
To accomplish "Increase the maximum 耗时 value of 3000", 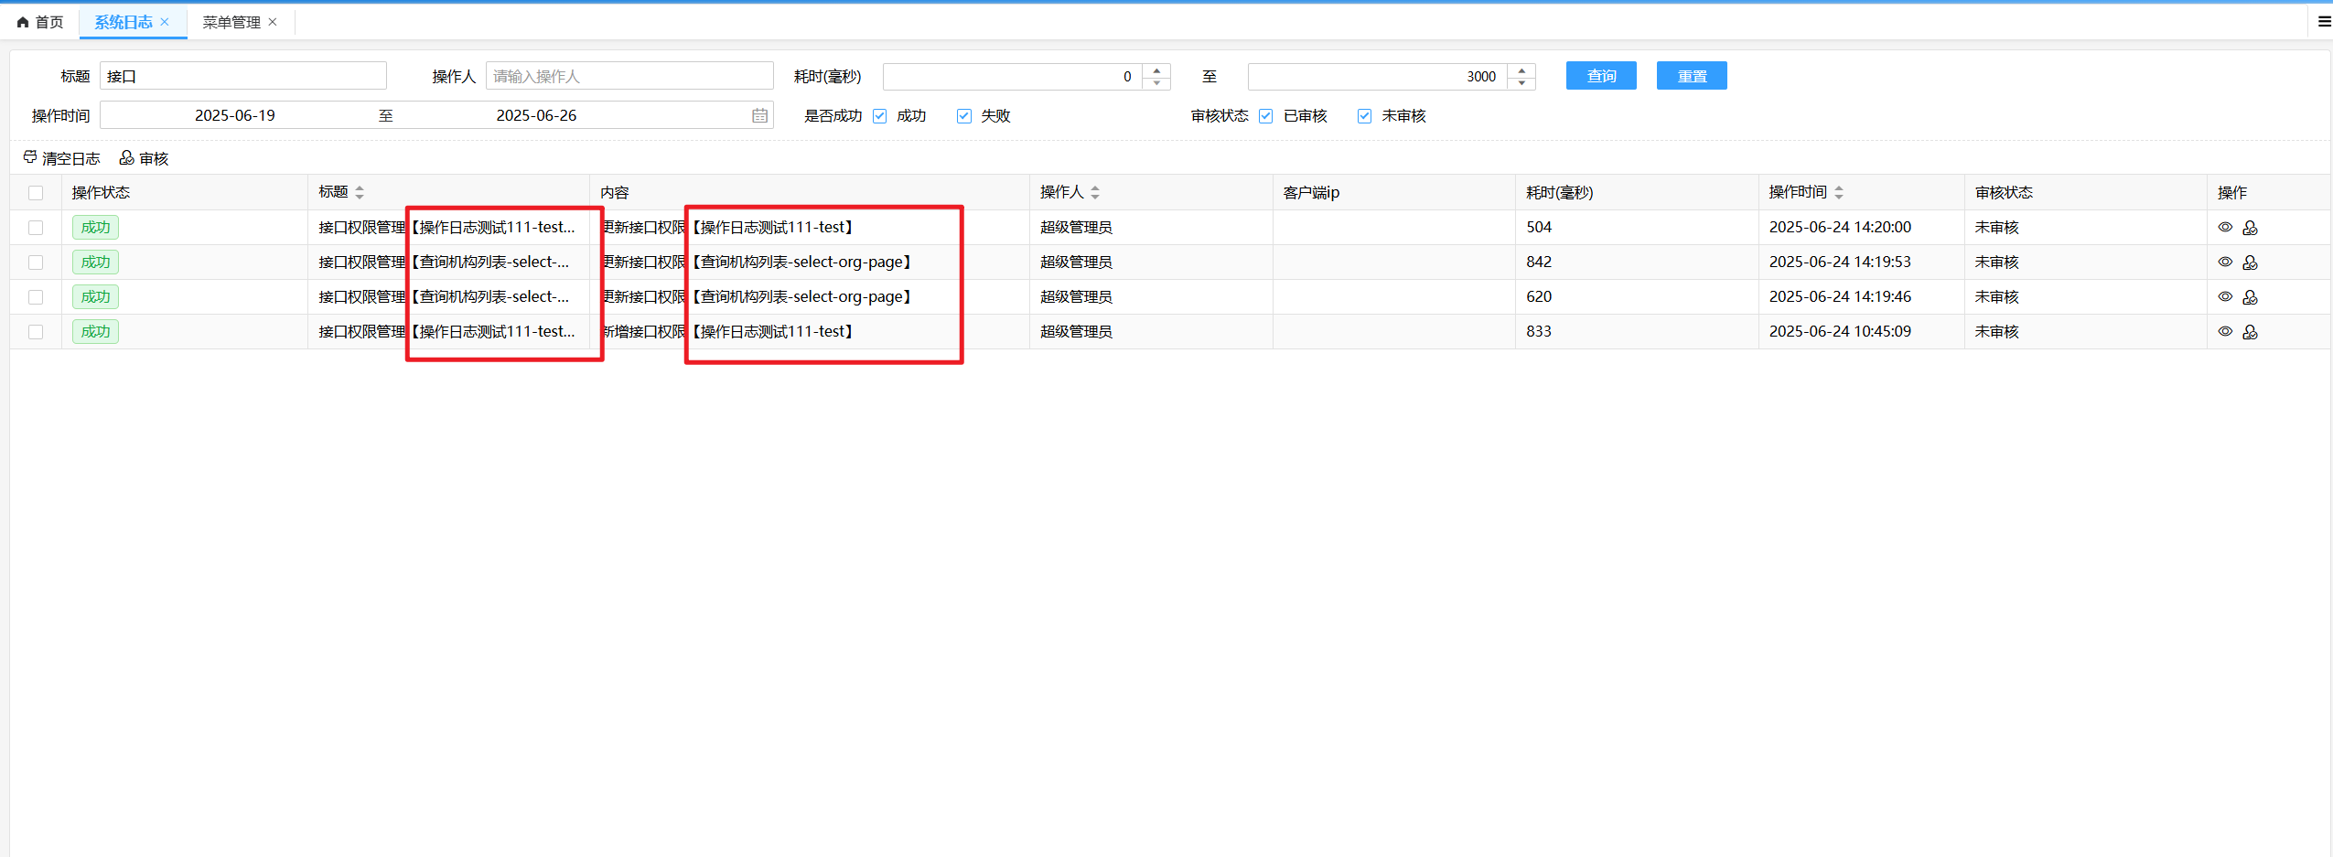I will [x=1521, y=70].
